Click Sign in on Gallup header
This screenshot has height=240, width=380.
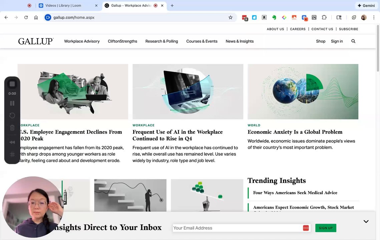click(x=337, y=41)
